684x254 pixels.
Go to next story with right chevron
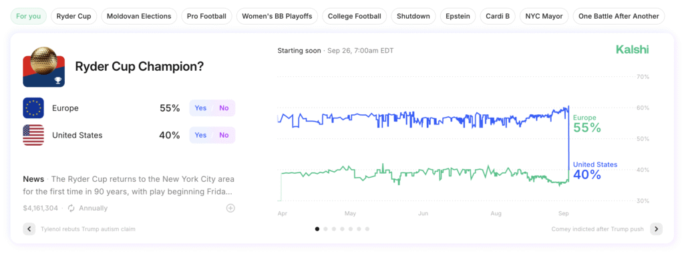tap(656, 229)
